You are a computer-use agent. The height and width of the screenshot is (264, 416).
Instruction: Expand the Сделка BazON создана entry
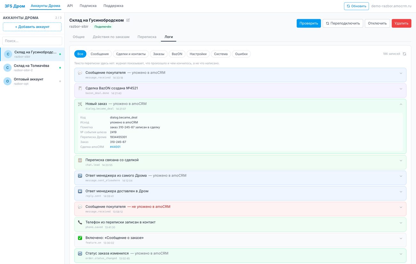[401, 89]
